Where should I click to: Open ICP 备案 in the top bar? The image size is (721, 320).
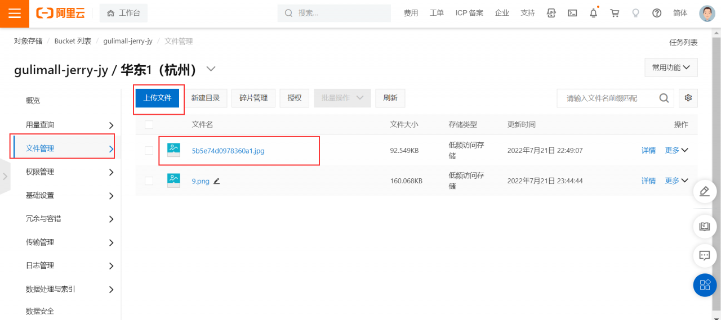469,13
